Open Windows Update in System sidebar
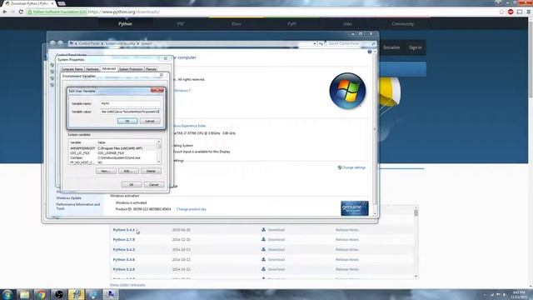 coord(68,198)
